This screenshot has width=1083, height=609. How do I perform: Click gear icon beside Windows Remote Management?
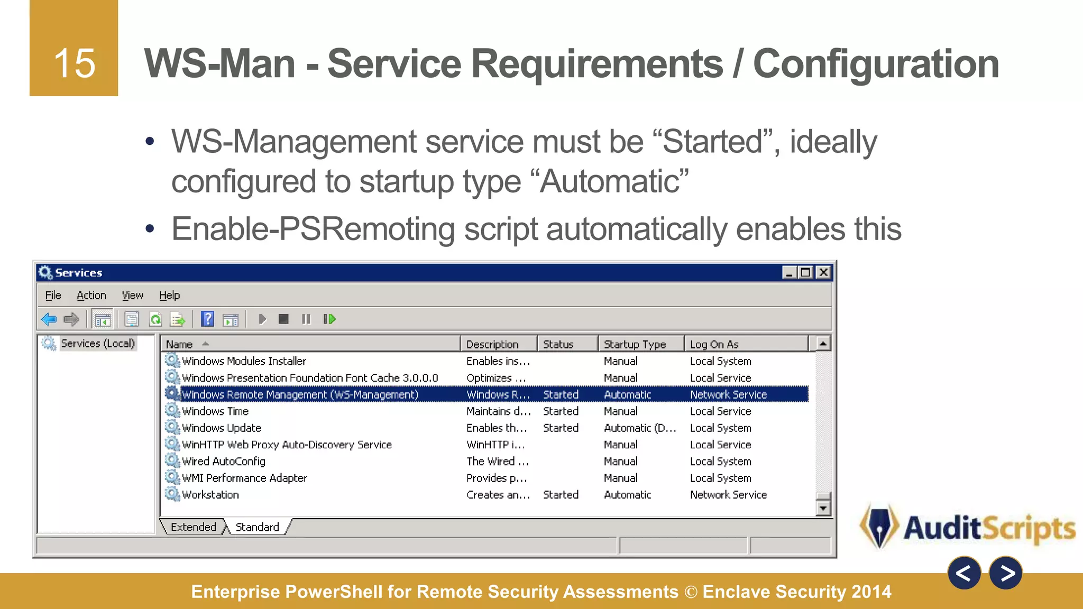coord(172,394)
